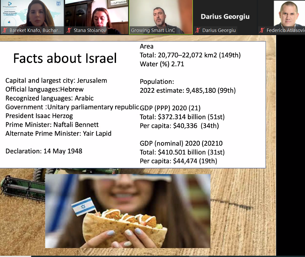Click the small Darius Georgiu name label
The image size is (305, 257).
tap(219, 30)
